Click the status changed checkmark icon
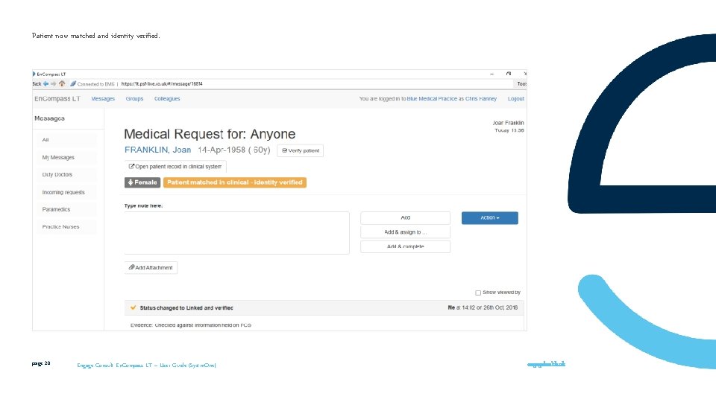This screenshot has height=402, width=716. tap(133, 307)
